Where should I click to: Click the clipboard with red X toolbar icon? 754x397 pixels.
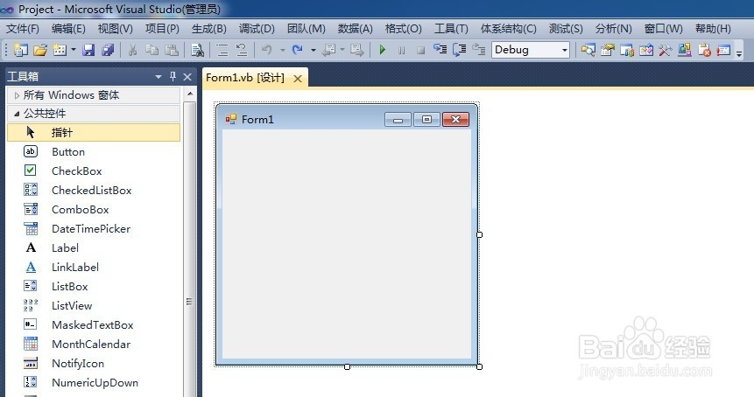pyautogui.click(x=704, y=50)
